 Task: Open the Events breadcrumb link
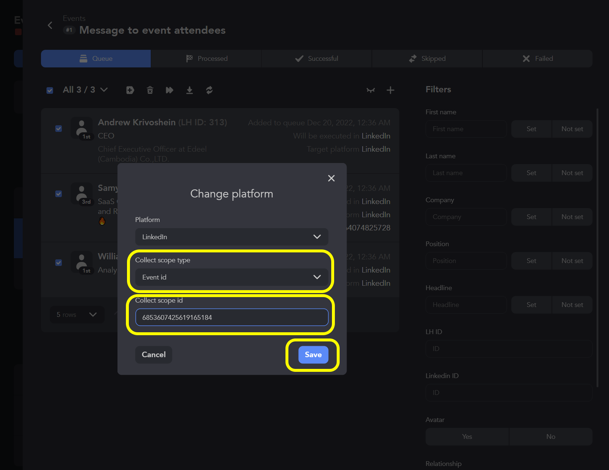point(74,18)
